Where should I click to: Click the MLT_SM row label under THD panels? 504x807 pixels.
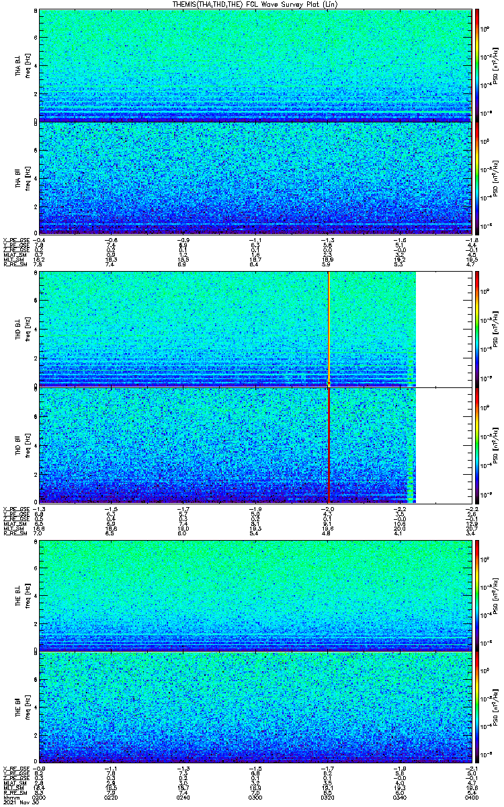[x=13, y=529]
